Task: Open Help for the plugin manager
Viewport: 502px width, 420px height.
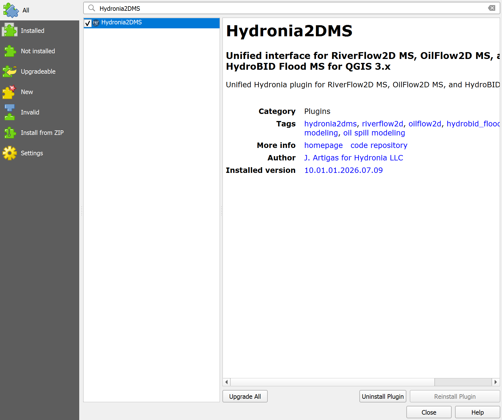Action: tap(478, 412)
